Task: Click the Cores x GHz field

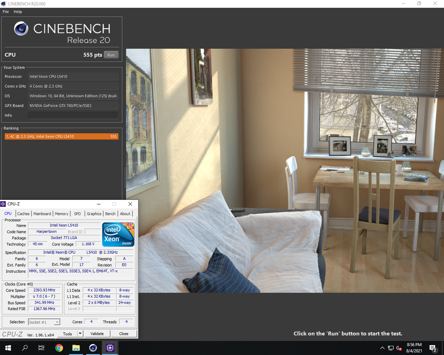Action: [73, 86]
